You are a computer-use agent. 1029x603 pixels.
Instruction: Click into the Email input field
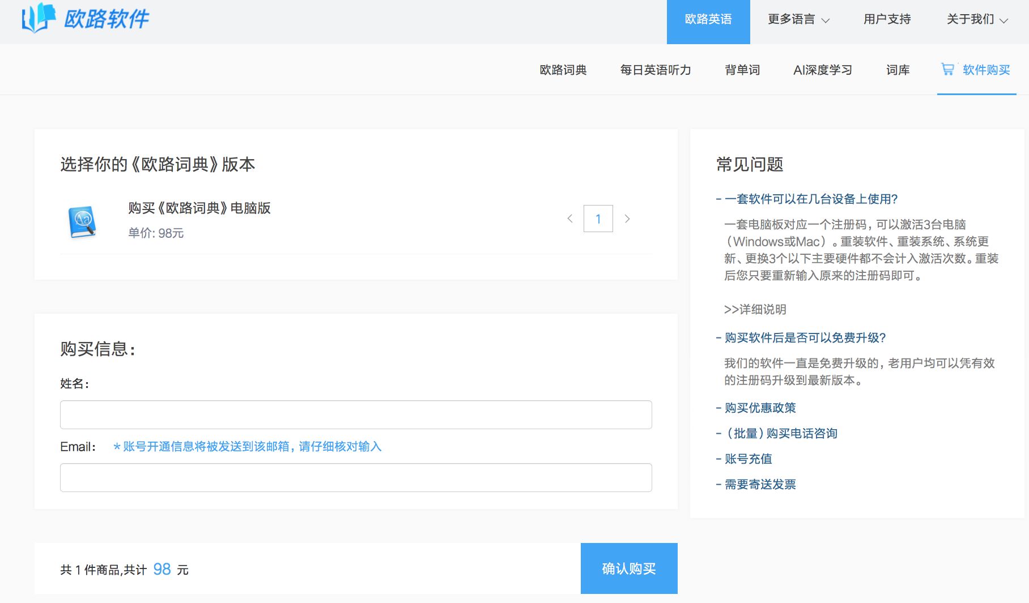pyautogui.click(x=356, y=477)
